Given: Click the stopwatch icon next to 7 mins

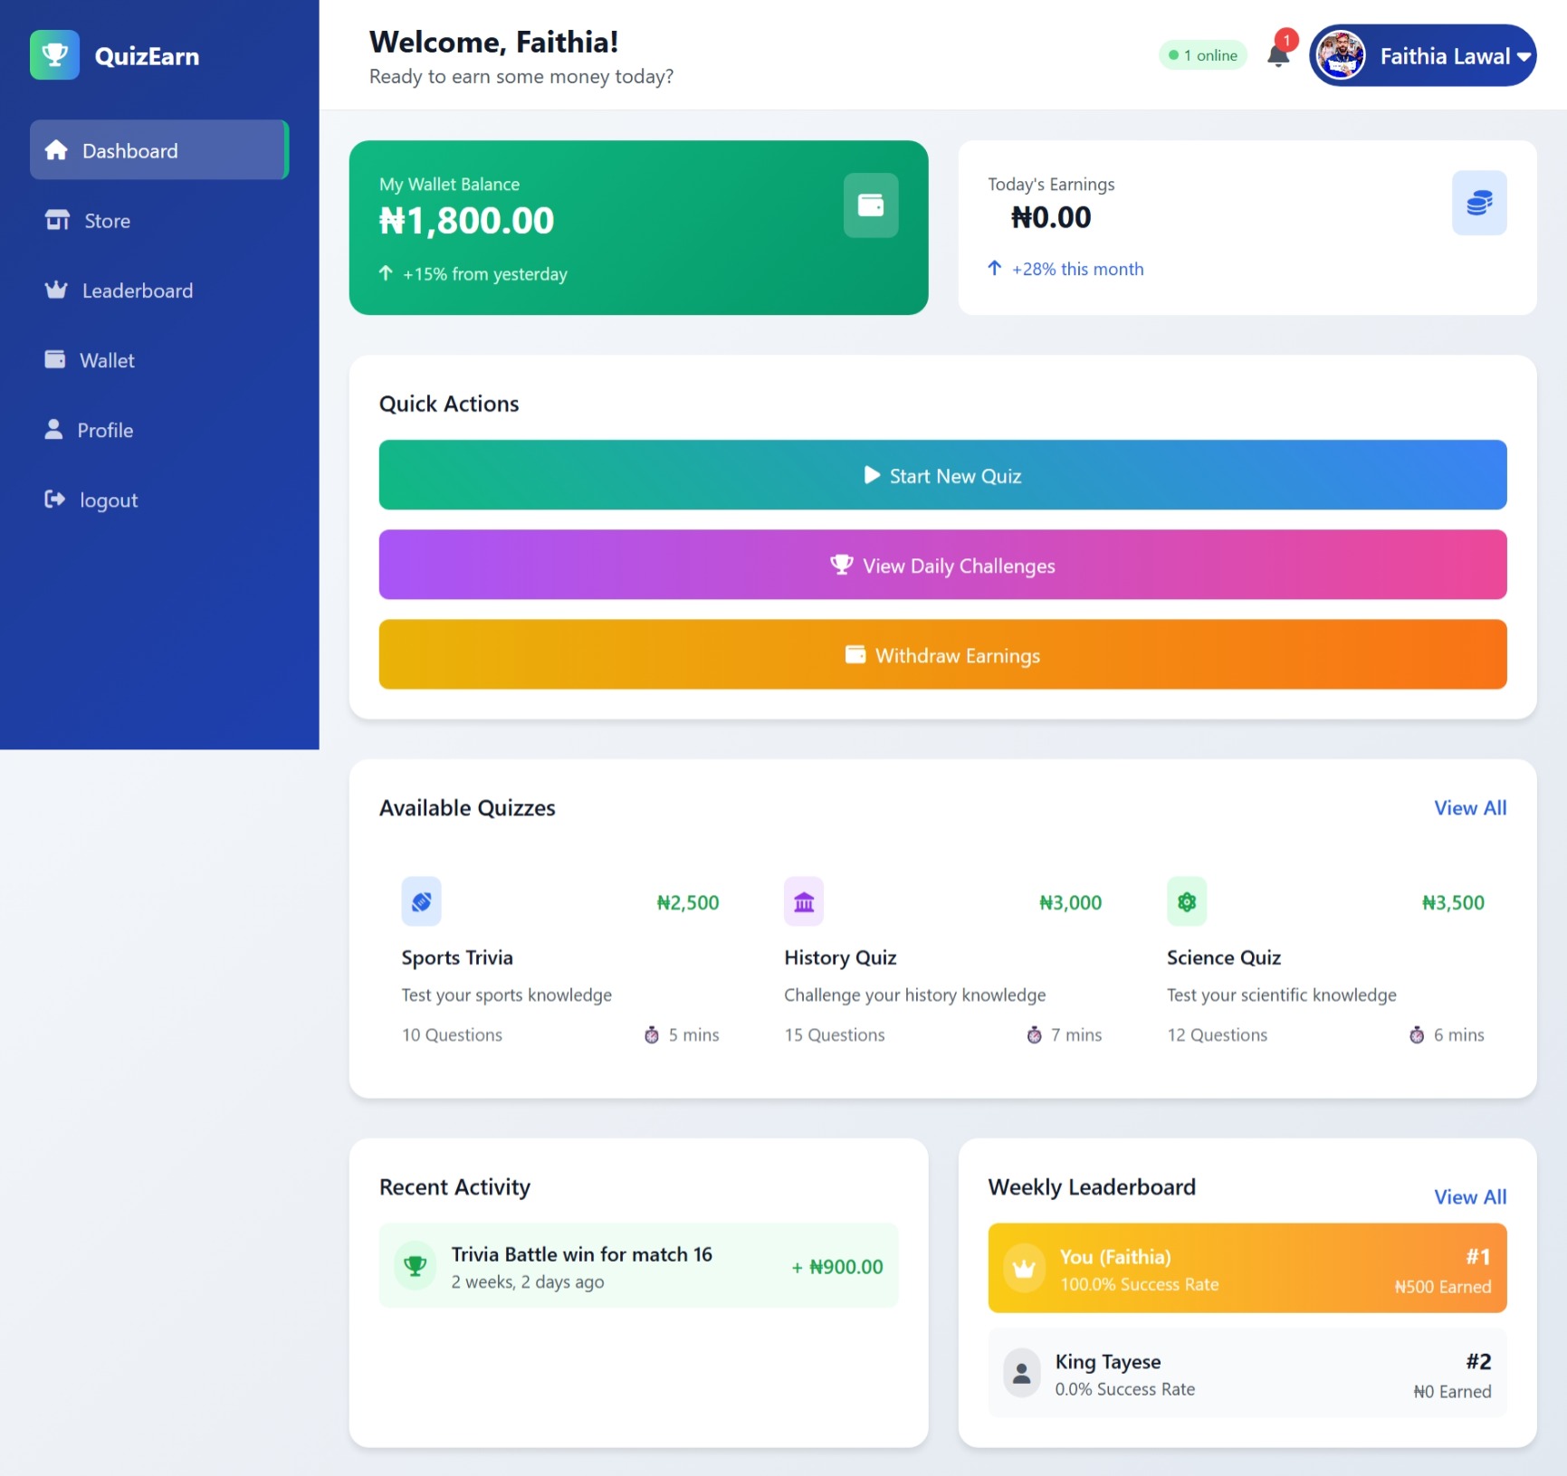Looking at the screenshot, I should [1034, 1034].
